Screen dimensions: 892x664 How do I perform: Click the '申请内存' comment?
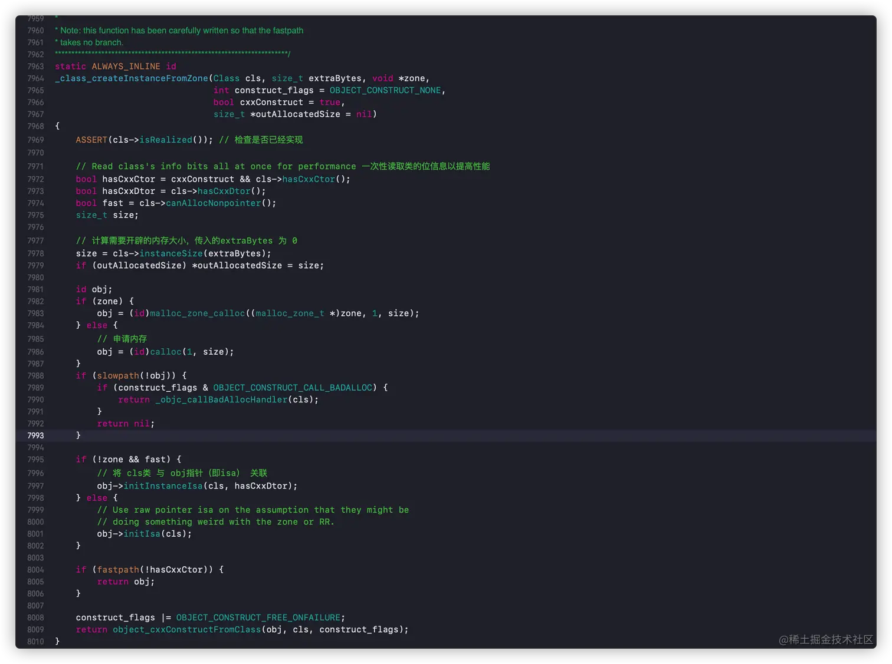coord(122,339)
